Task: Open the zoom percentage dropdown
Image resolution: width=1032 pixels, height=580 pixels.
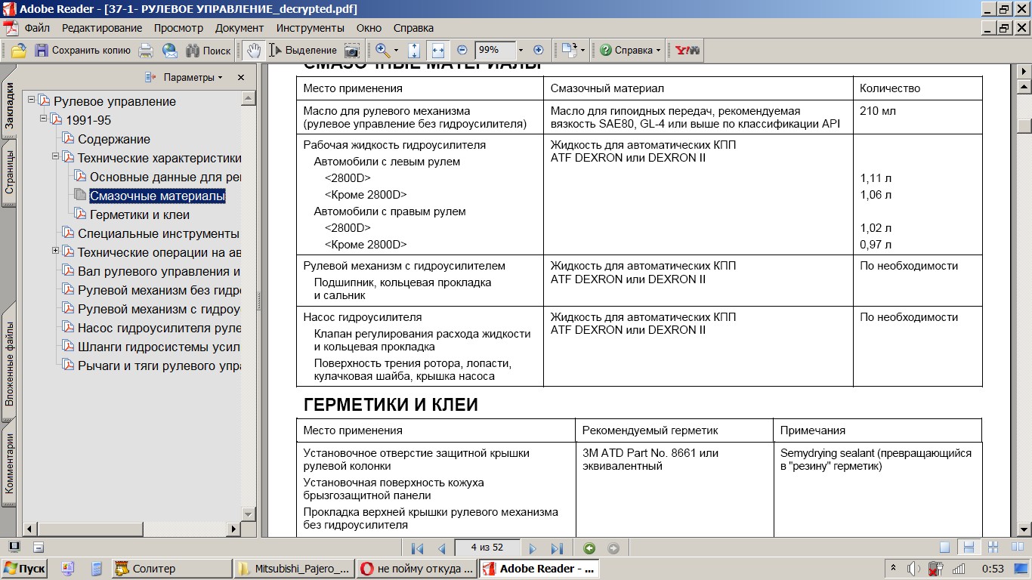Action: (x=521, y=51)
